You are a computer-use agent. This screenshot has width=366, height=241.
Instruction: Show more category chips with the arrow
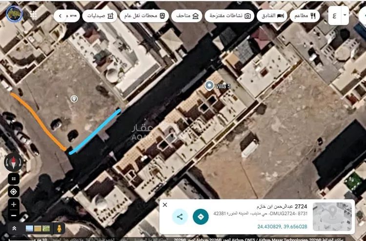(60, 16)
